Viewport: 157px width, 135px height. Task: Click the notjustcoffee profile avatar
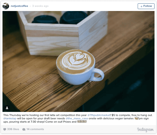click(6, 6)
